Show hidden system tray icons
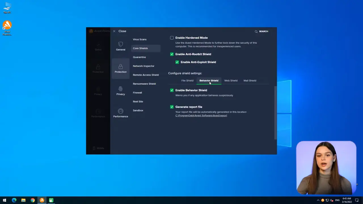 point(318,200)
